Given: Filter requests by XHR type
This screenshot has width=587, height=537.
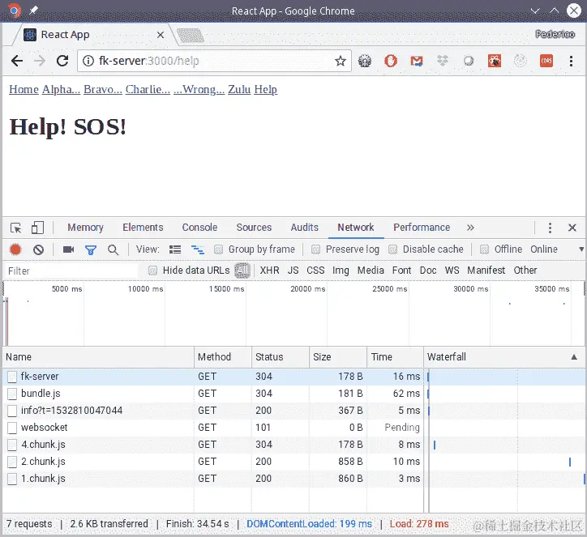Looking at the screenshot, I should point(269,271).
